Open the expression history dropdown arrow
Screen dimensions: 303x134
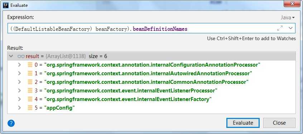(x=290, y=28)
